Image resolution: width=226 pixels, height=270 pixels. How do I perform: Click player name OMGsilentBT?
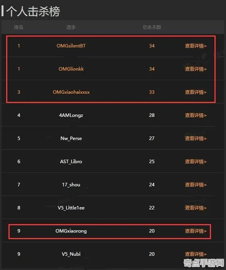pos(71,46)
